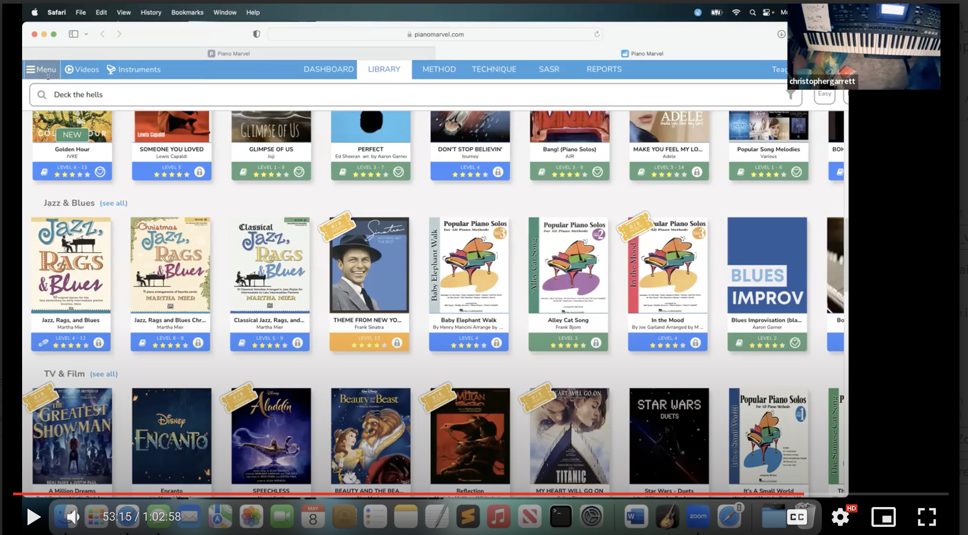
Task: Click the lock icon on Make You Feel My Love
Action: coord(697,172)
